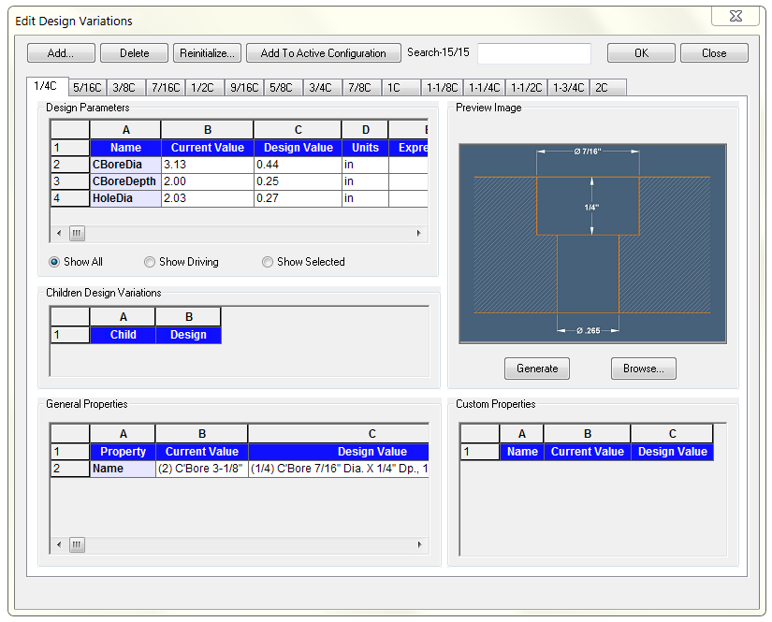Image resolution: width=772 pixels, height=622 pixels.
Task: Open the 1/2C tab
Action: (201, 88)
